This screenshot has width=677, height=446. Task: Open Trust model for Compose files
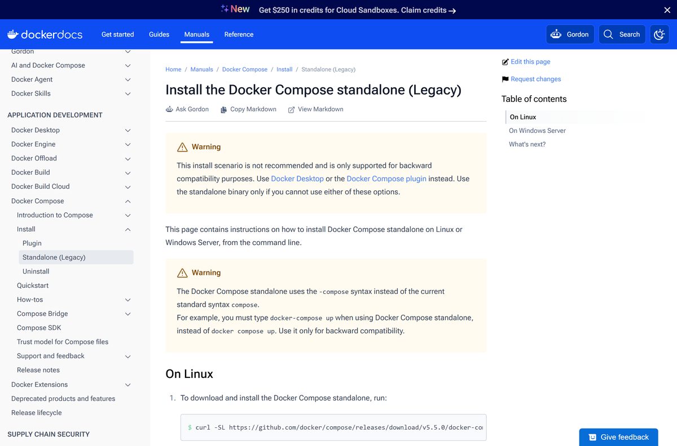point(63,342)
